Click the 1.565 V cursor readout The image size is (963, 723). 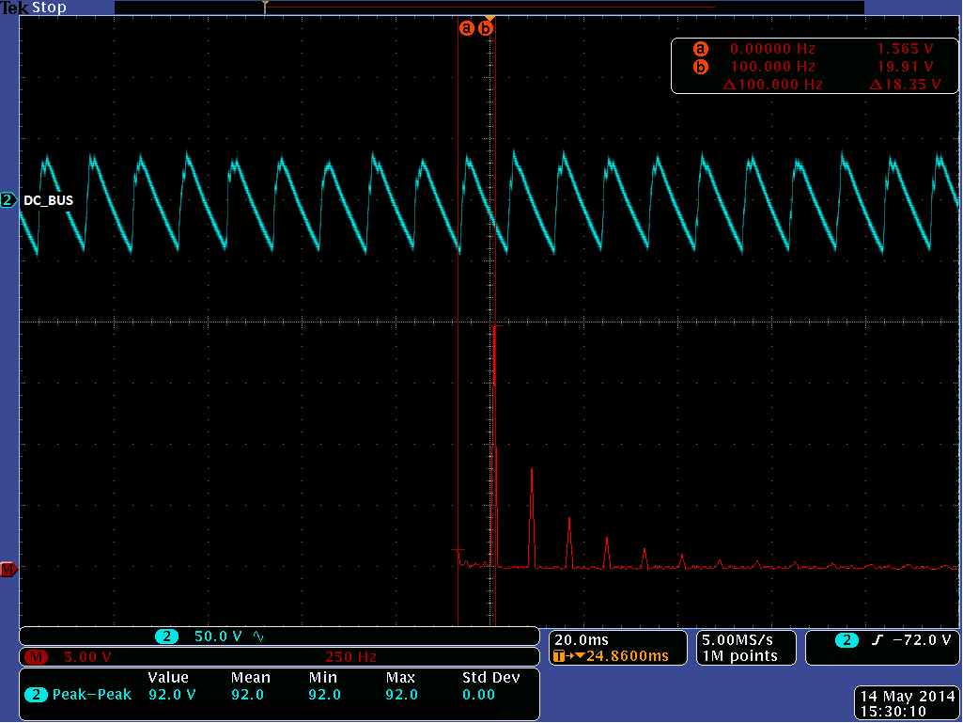(x=905, y=49)
